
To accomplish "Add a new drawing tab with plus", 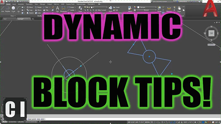I will (x=33, y=19).
